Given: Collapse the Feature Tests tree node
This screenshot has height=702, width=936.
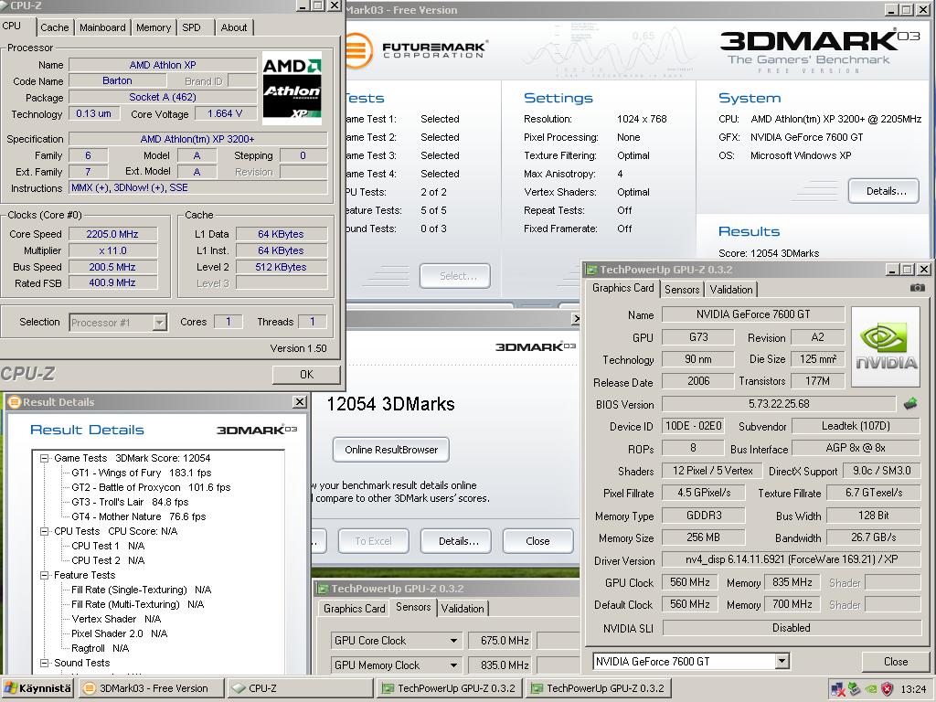Looking at the screenshot, I should coord(44,576).
